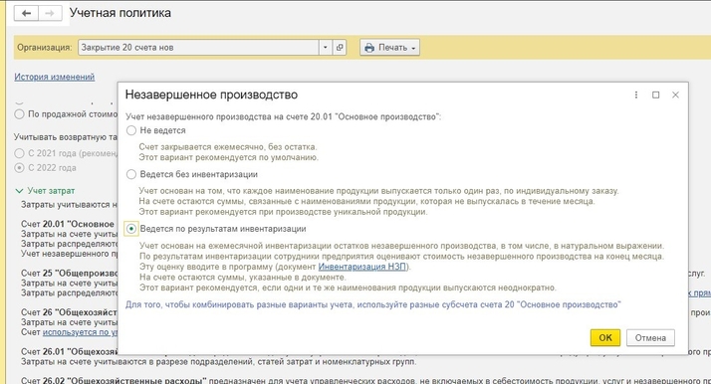Select the 'Не ведется' radio option
Image resolution: width=711 pixels, height=384 pixels.
click(x=131, y=130)
